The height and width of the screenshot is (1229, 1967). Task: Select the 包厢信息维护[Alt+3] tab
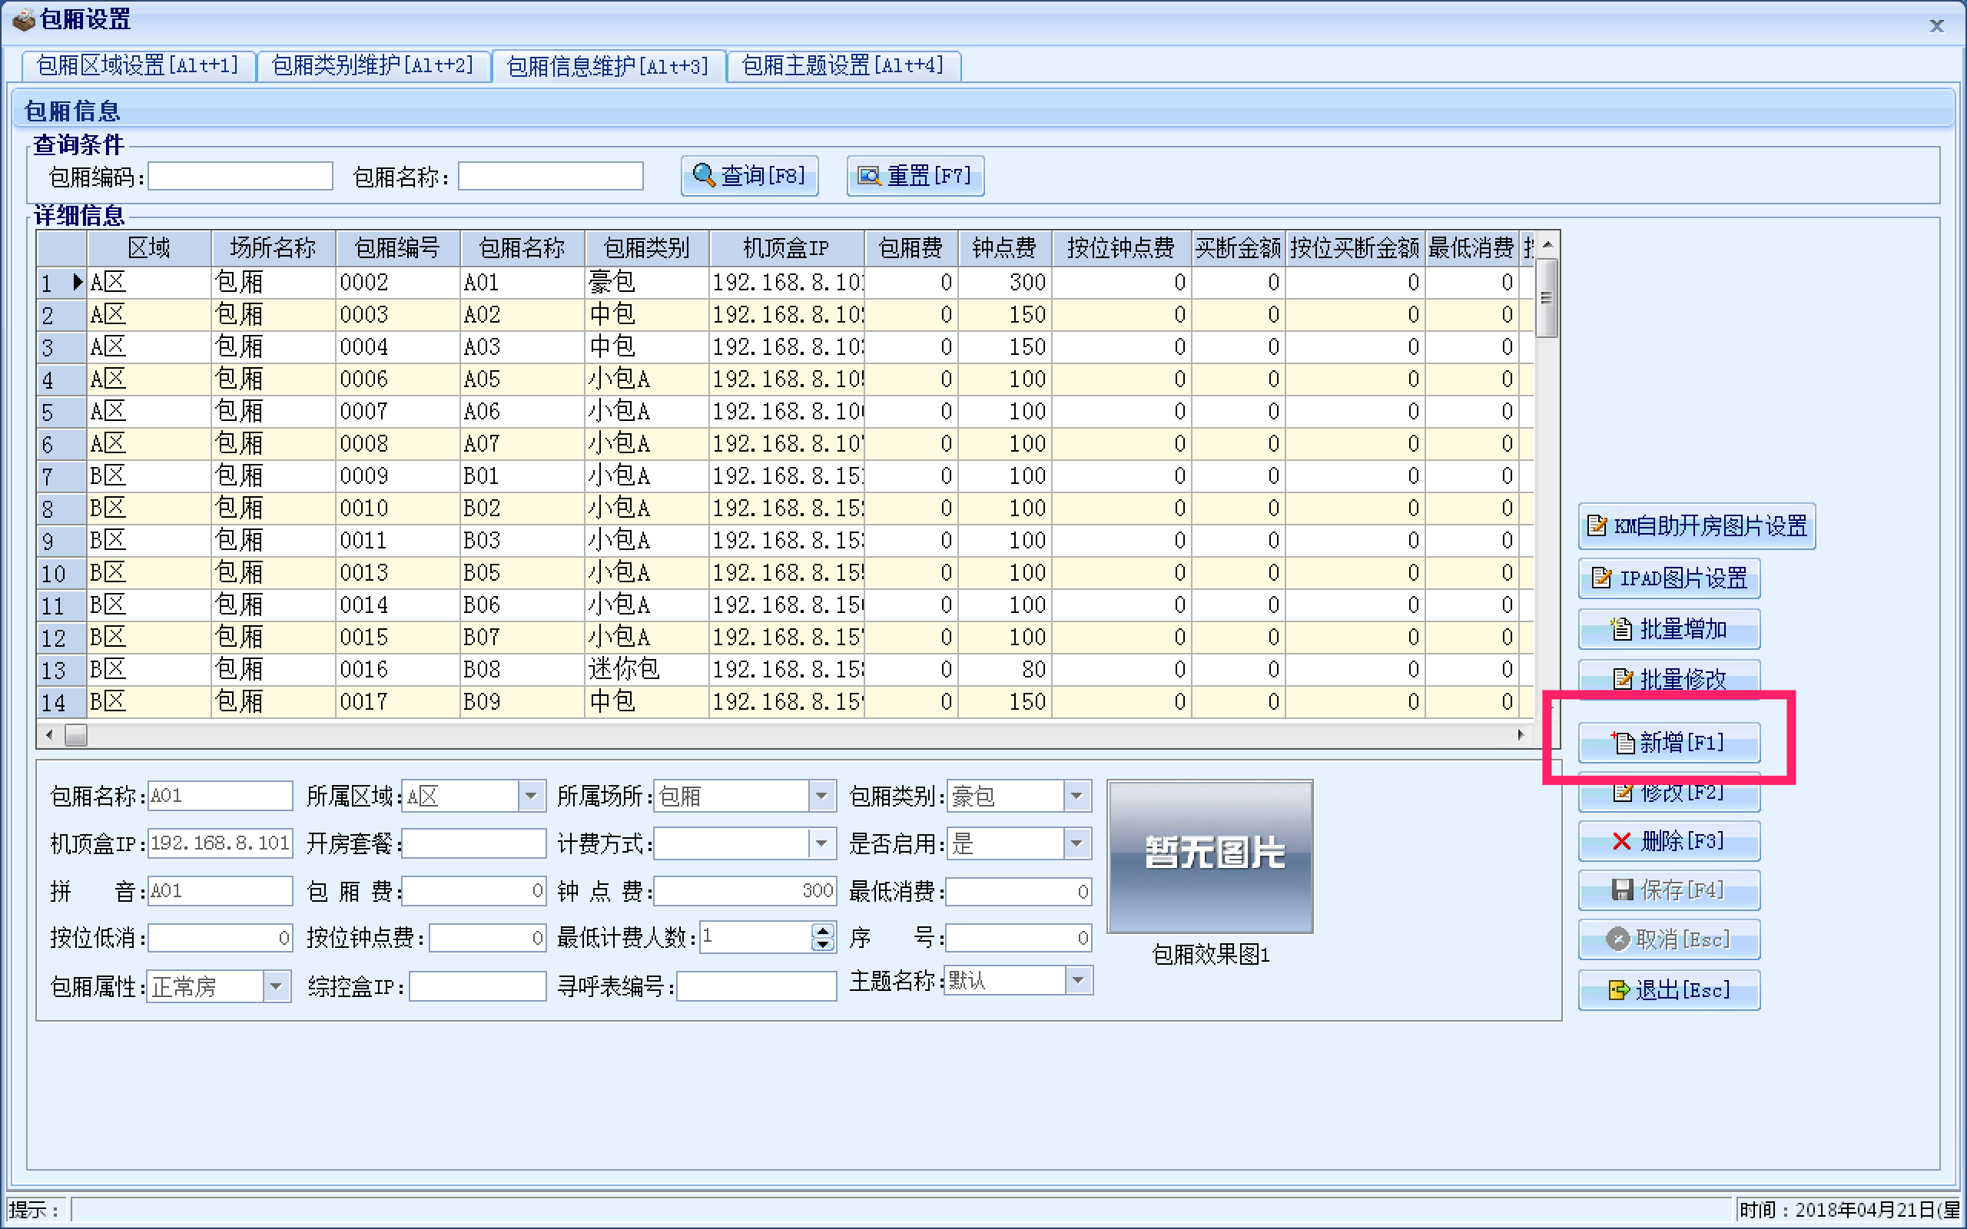(x=607, y=65)
